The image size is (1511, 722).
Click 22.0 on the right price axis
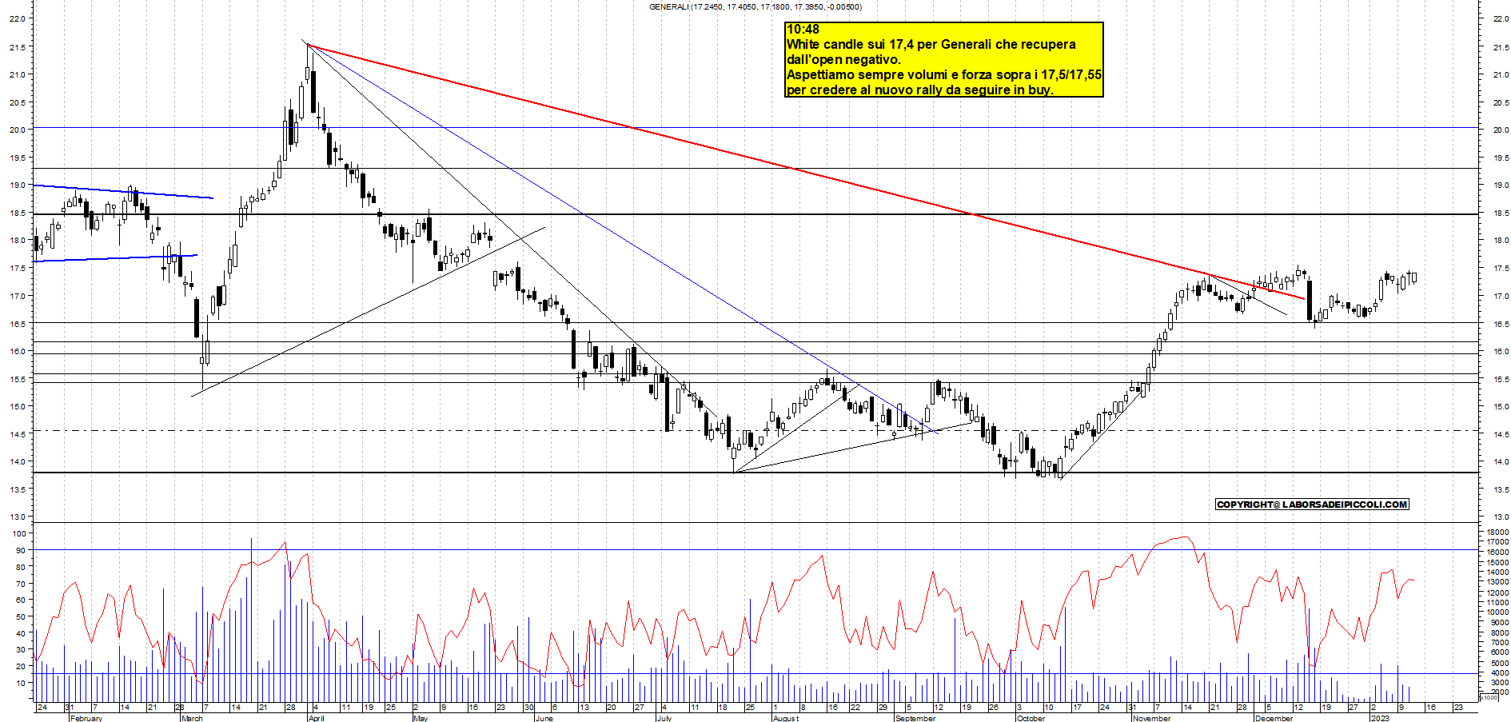point(1501,18)
